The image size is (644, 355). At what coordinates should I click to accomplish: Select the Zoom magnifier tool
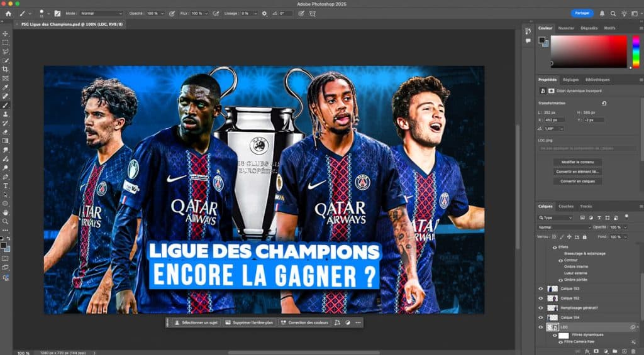coord(6,221)
